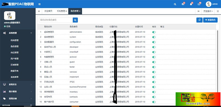Select the 环保巡检员 role name

(x=49, y=82)
